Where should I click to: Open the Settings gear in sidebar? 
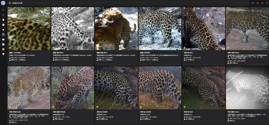[3, 49]
